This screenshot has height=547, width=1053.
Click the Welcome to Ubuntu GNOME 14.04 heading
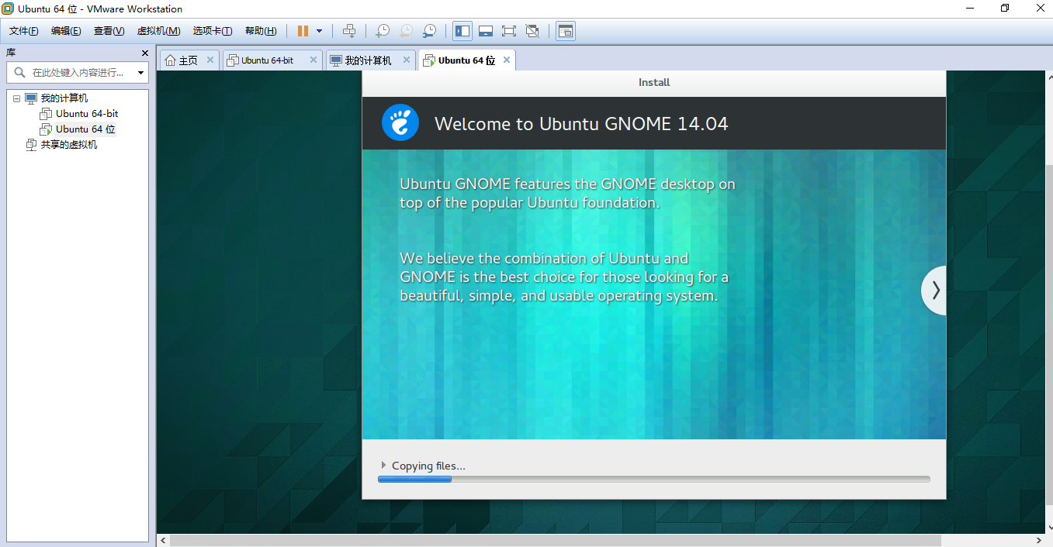[581, 124]
